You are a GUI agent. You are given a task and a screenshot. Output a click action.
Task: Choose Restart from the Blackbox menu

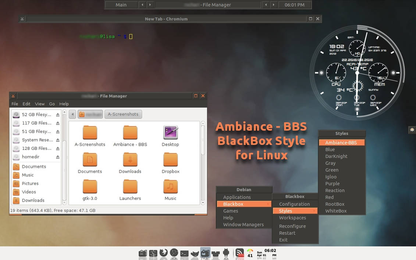[286, 233]
